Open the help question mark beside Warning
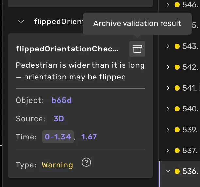The image size is (200, 187). tap(86, 162)
